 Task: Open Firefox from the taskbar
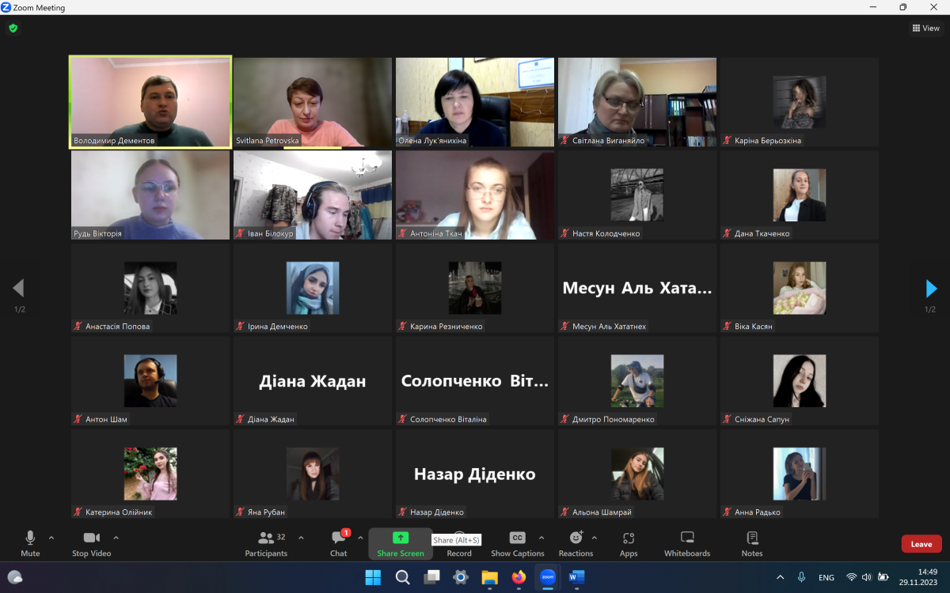[519, 577]
